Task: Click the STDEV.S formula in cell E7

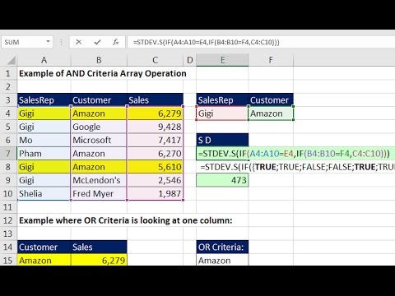Action: [294, 154]
